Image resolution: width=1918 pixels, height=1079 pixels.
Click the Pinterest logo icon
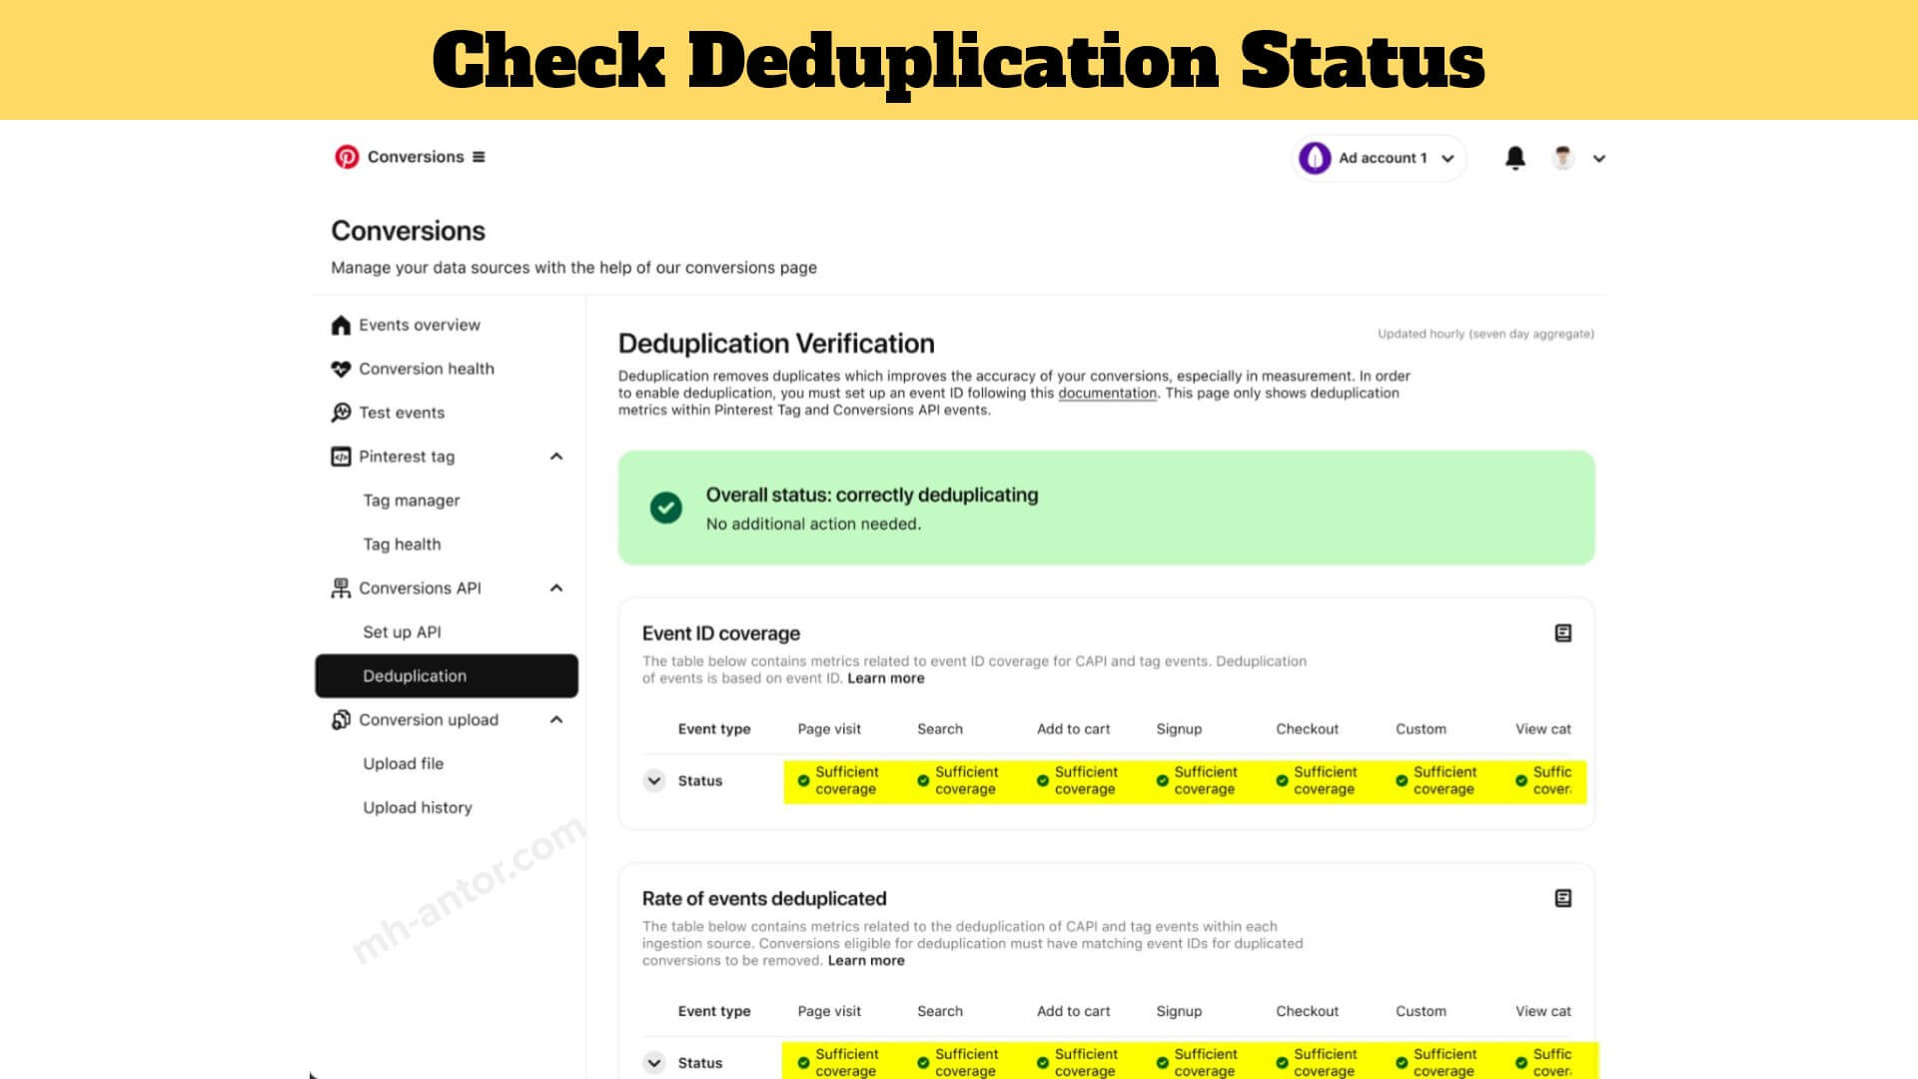347,157
